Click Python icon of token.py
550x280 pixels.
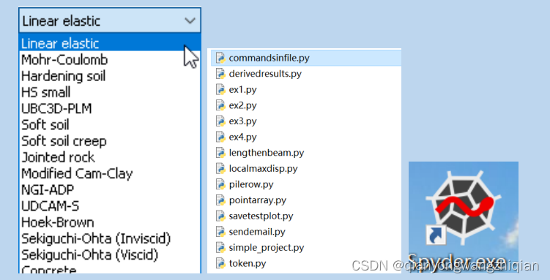pos(220,263)
